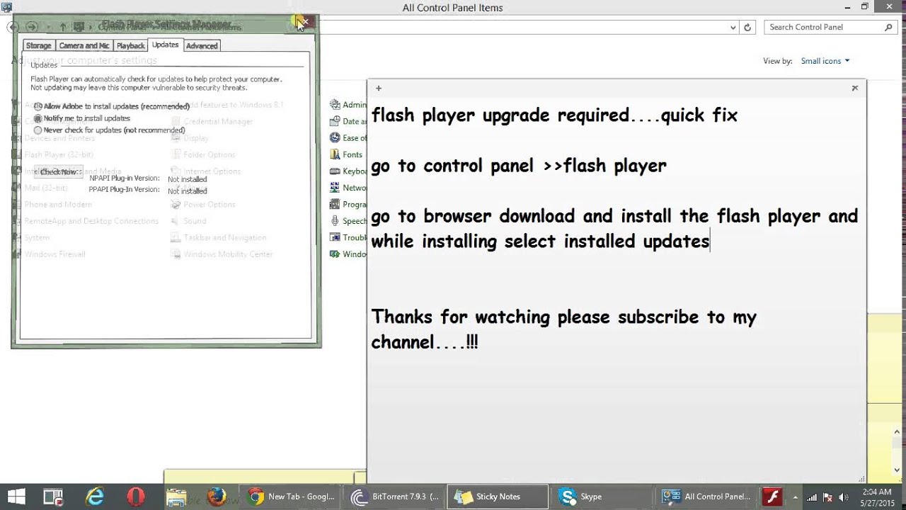Switch to the Storage tab
Screen dimensions: 906x510
[x=39, y=46]
